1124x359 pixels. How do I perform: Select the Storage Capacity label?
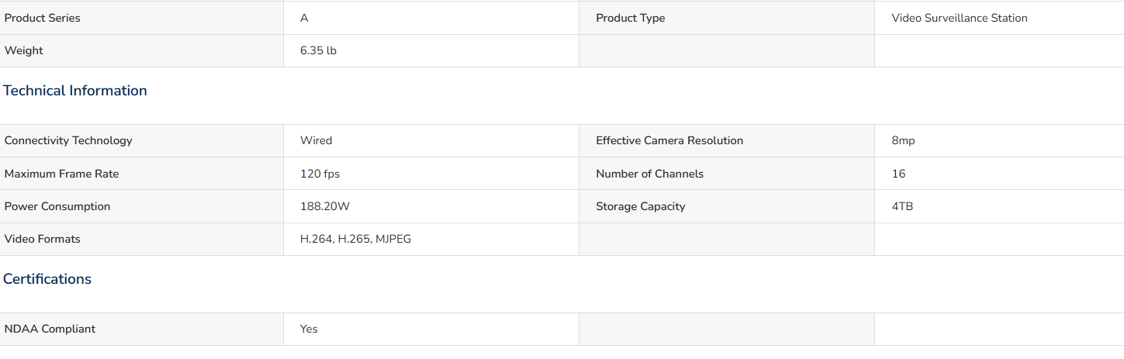[641, 206]
